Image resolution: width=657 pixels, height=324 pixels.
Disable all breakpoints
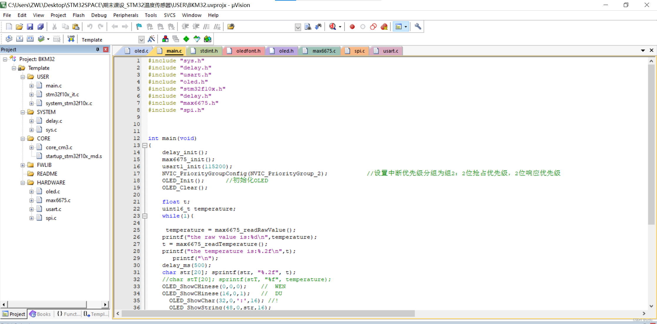(x=373, y=26)
